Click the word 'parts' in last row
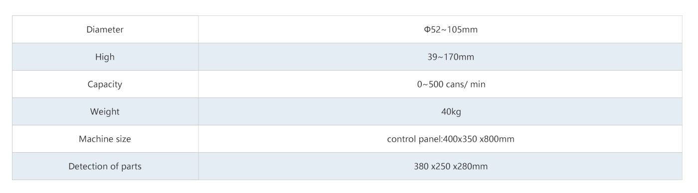Image resolution: width=698 pixels, height=193 pixels. (131, 167)
